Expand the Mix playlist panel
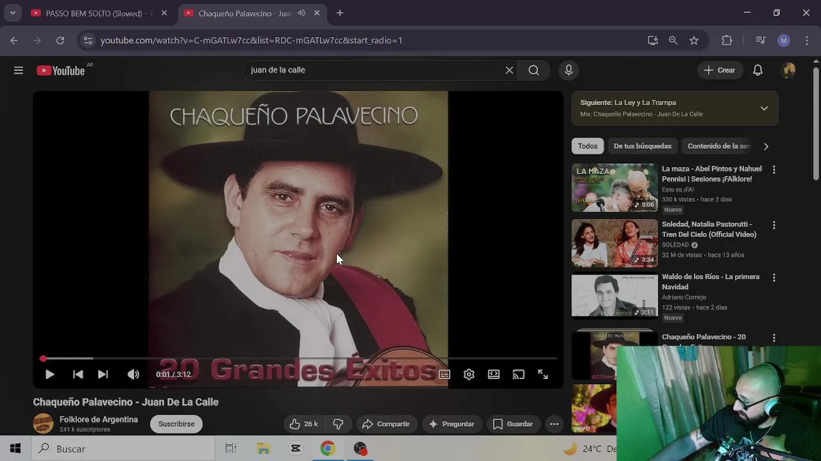Screen dimensions: 821x461 (764, 108)
